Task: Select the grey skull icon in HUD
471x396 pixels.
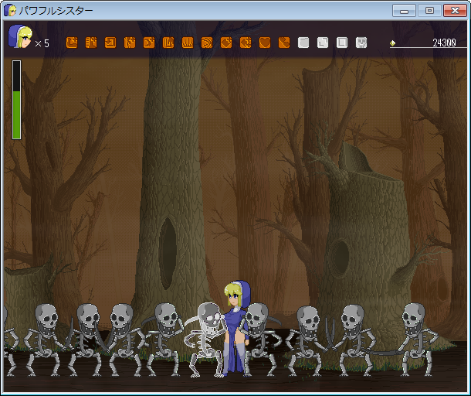Action: point(361,43)
